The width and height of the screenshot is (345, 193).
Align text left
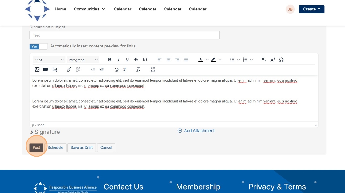click(160, 60)
